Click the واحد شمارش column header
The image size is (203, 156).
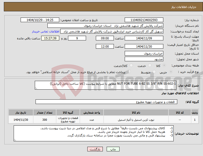point(92,112)
